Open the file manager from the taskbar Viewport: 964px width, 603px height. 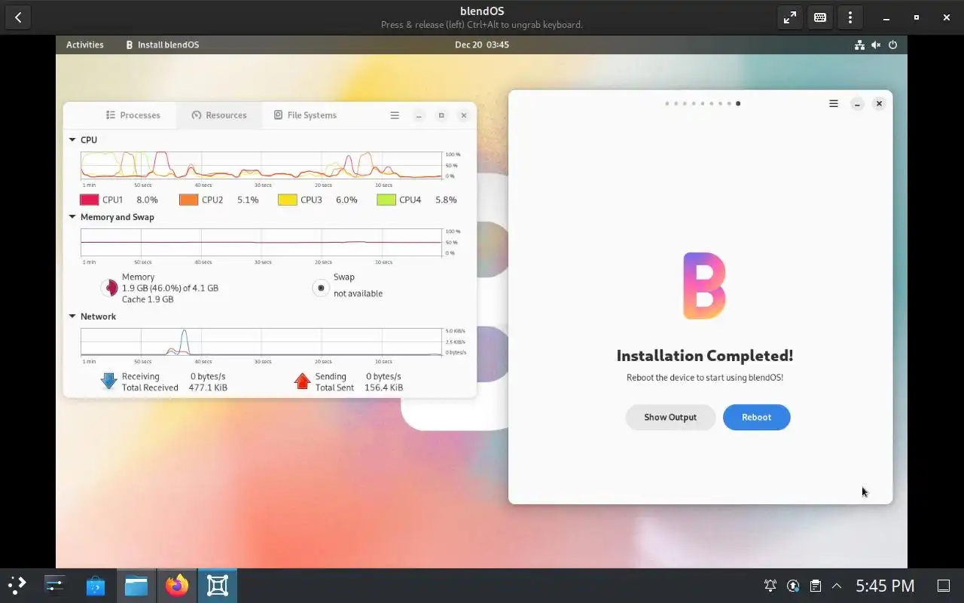pyautogui.click(x=136, y=586)
